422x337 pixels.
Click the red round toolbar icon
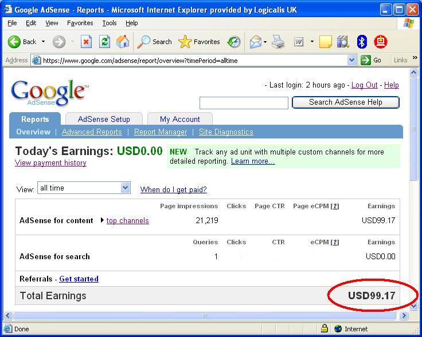click(381, 42)
